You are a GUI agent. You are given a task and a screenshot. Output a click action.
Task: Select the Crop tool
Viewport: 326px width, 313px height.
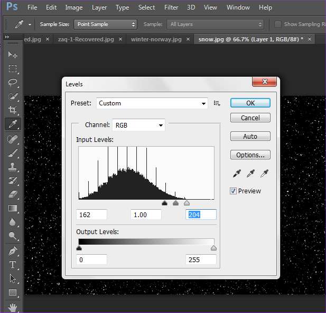pos(13,110)
